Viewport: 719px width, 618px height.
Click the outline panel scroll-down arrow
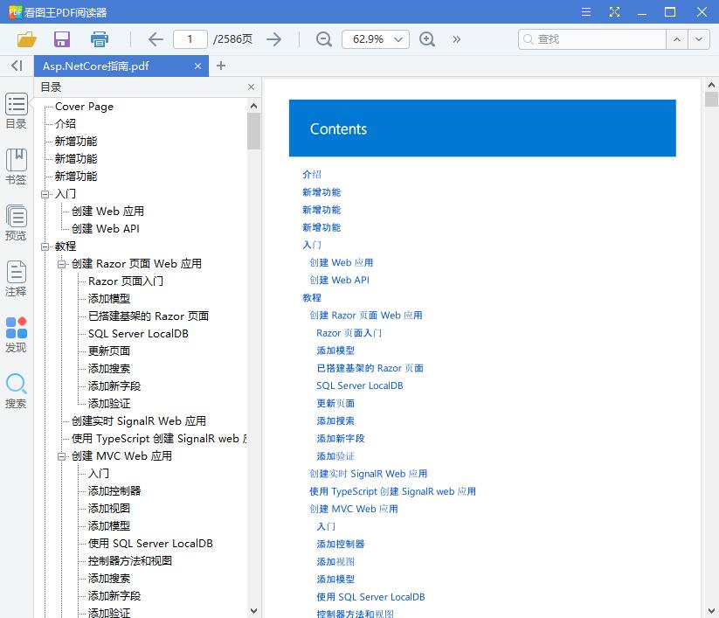click(x=253, y=611)
